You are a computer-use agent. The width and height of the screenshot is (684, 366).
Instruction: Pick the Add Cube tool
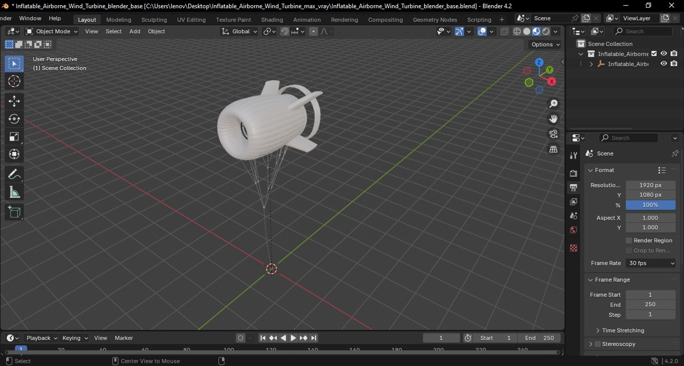tap(14, 212)
